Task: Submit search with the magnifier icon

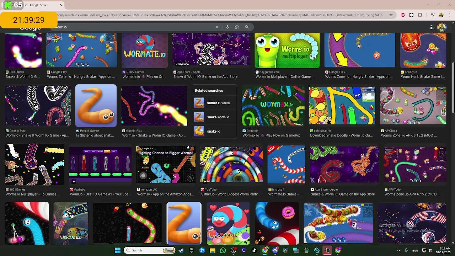Action: [247, 27]
